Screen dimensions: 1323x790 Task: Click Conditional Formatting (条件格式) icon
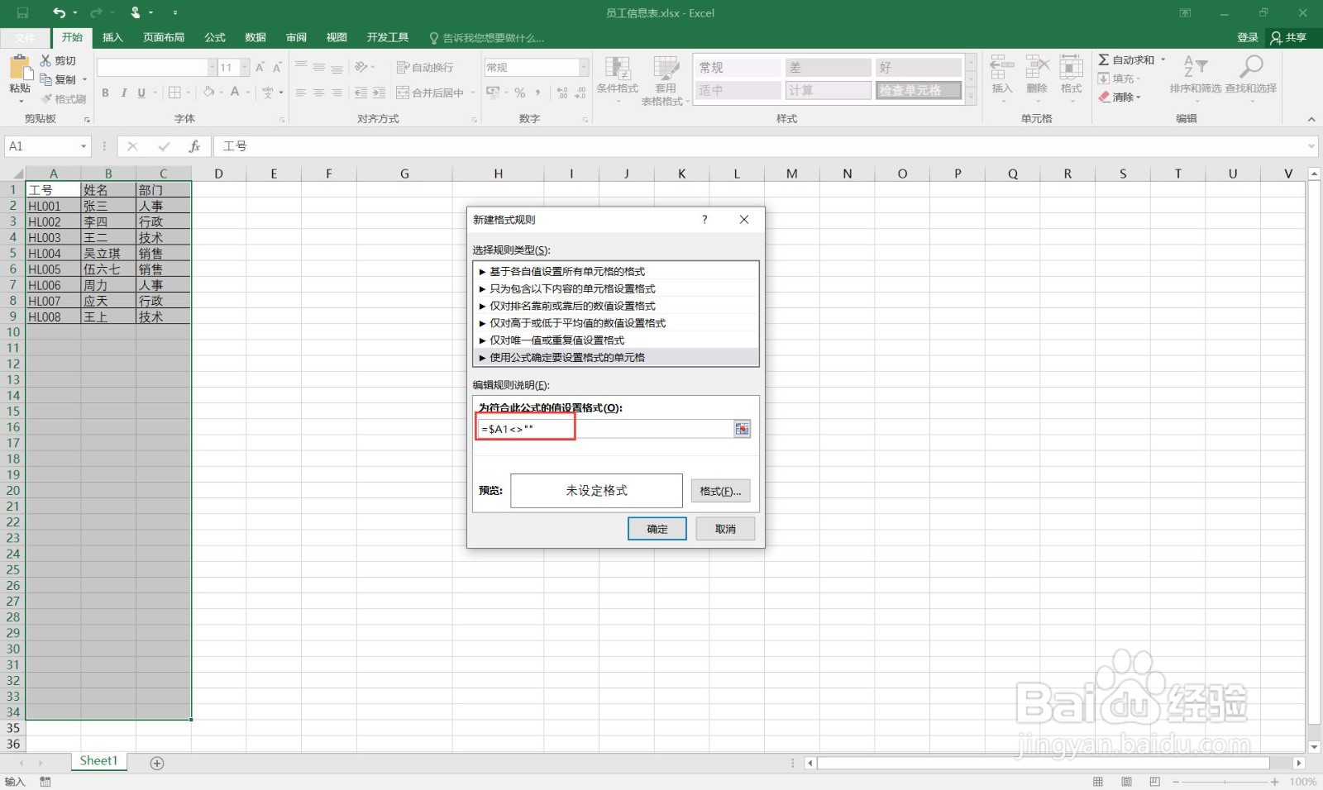(617, 69)
